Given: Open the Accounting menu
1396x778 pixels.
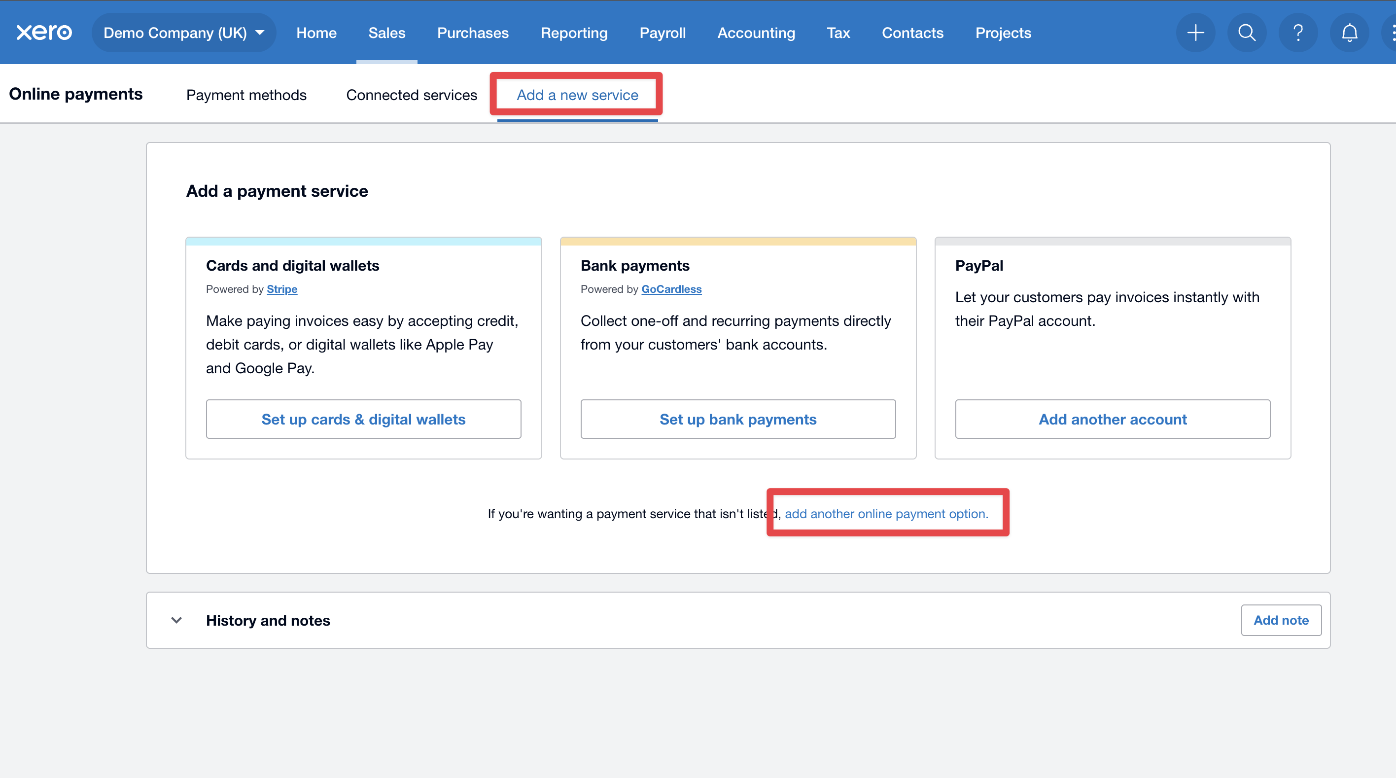Looking at the screenshot, I should coord(756,33).
